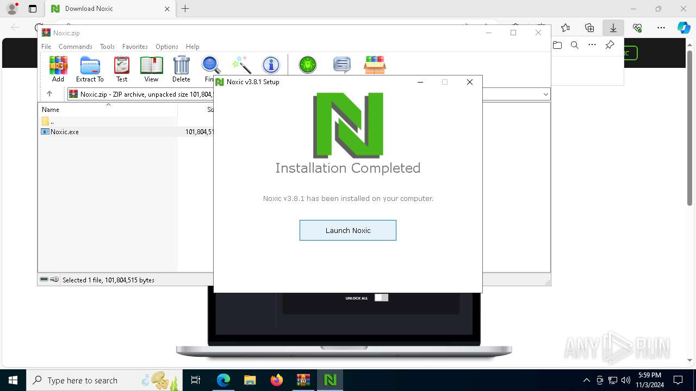The width and height of the screenshot is (696, 391).
Task: Open Edge Favorites star list
Action: (565, 28)
